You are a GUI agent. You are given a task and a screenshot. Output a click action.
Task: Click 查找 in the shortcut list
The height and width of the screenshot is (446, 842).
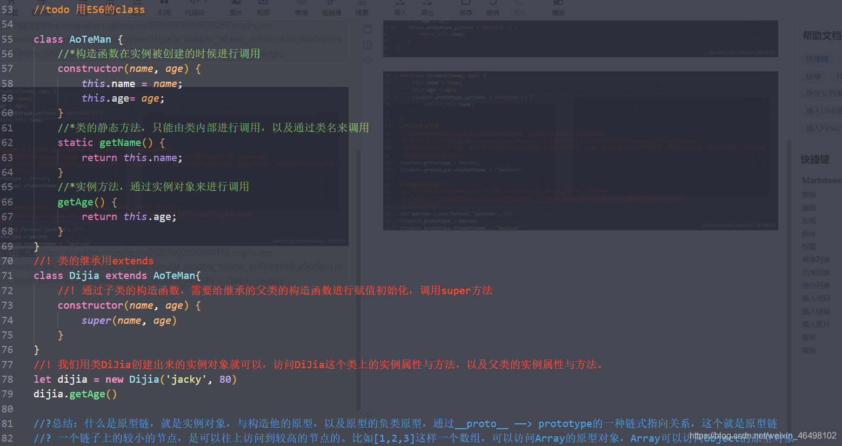(x=809, y=337)
